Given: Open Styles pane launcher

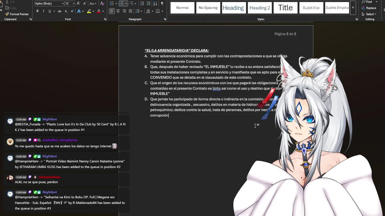Looking at the screenshot, I should click(356, 19).
